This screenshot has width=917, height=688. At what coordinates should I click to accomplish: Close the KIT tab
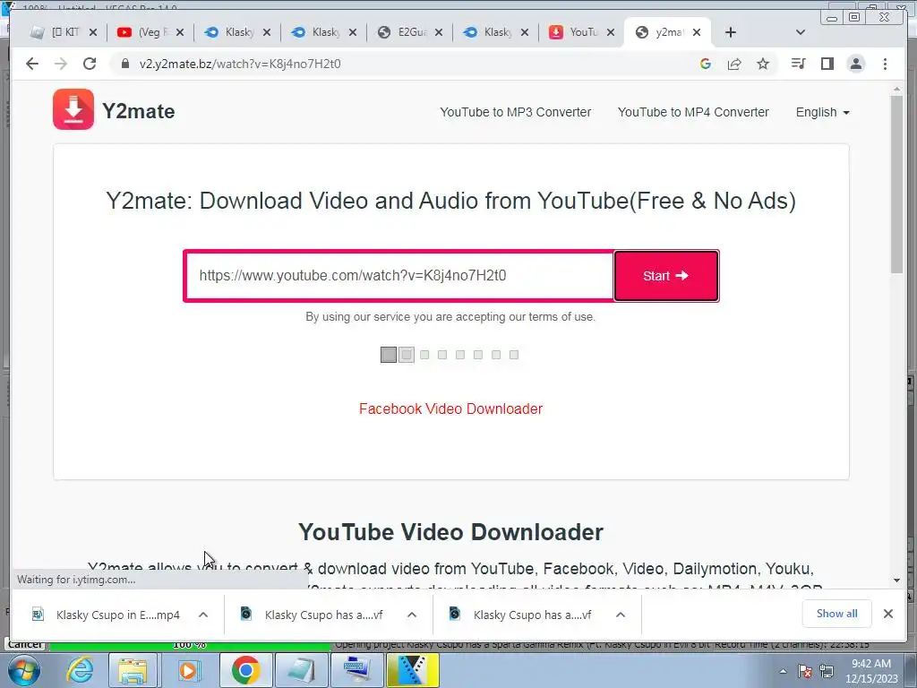pos(93,33)
